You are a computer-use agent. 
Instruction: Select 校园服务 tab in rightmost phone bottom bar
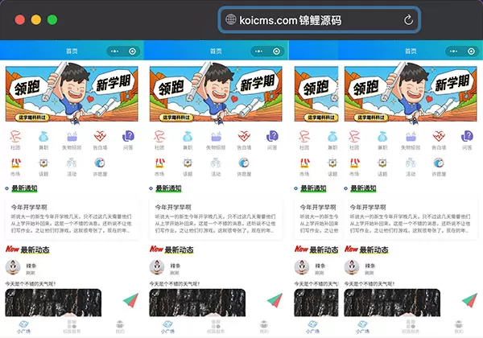click(x=411, y=327)
